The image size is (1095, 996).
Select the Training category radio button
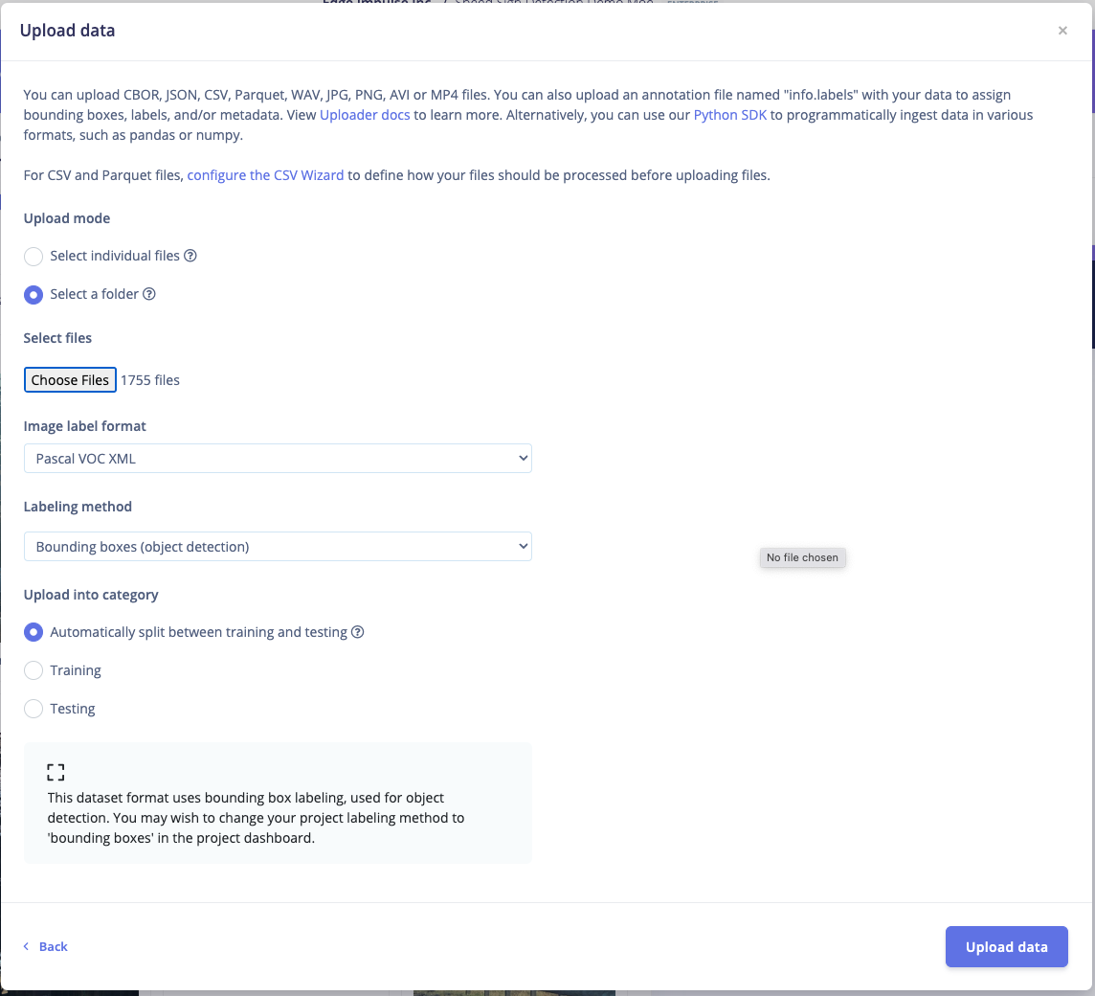click(x=34, y=671)
